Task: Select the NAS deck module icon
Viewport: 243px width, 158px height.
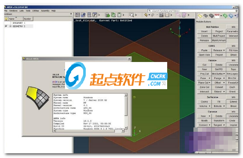Action: click(217, 15)
